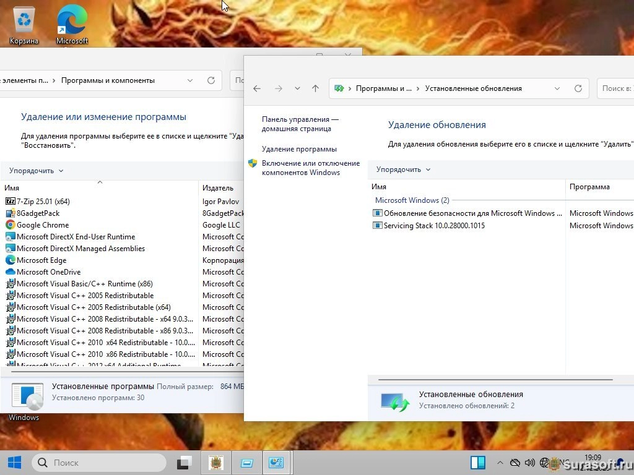Click icon of Обновление безопасности для Microsoft Windows

tap(377, 213)
